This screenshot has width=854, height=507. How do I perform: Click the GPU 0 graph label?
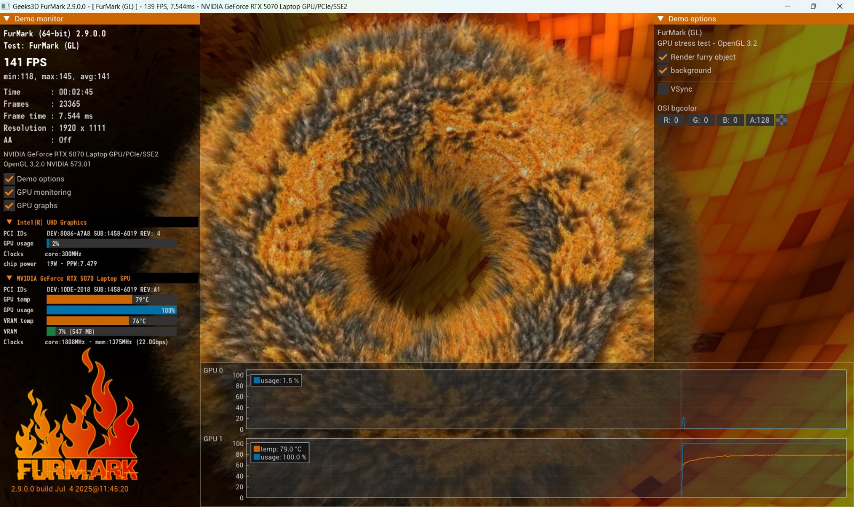pyautogui.click(x=213, y=370)
